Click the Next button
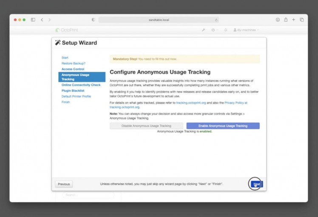318x217 pixels. (257, 184)
